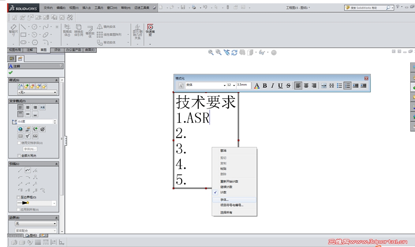This screenshot has width=415, height=247.
Task: Toggle underline in the Formatting toolbar
Action: [x=280, y=85]
